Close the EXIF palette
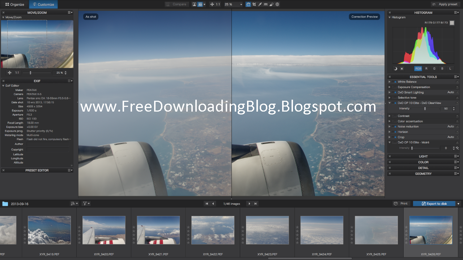 pos(4,81)
